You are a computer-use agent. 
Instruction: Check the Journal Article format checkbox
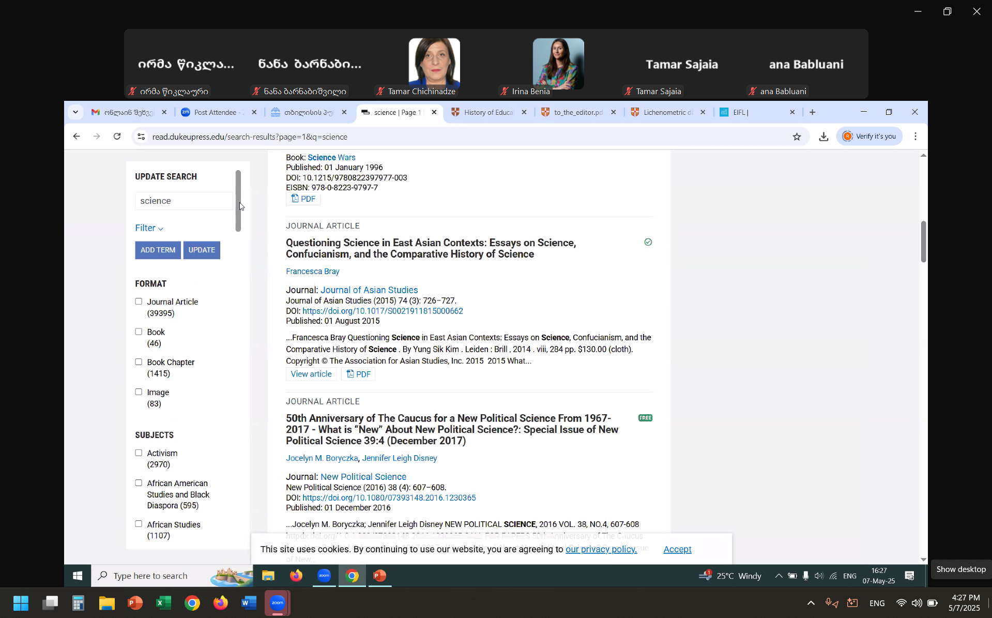pos(139,302)
